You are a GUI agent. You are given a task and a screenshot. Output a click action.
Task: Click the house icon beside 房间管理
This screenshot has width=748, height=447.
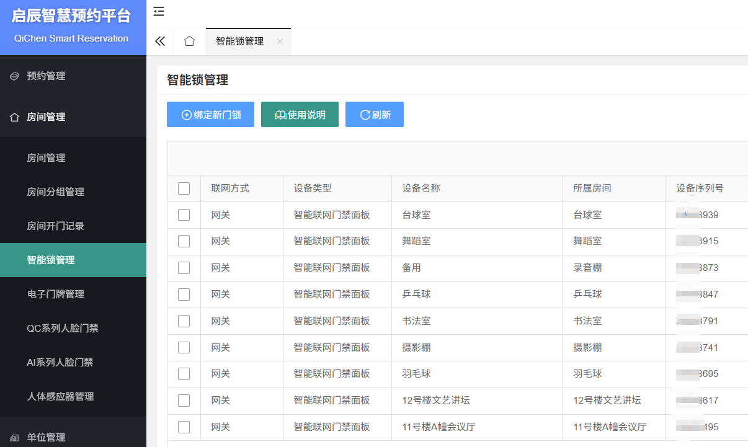point(15,117)
